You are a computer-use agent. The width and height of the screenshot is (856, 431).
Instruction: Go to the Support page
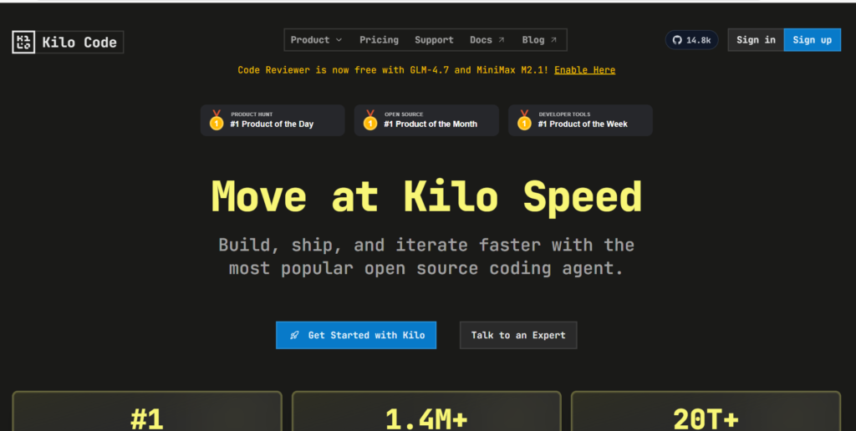pyautogui.click(x=434, y=40)
